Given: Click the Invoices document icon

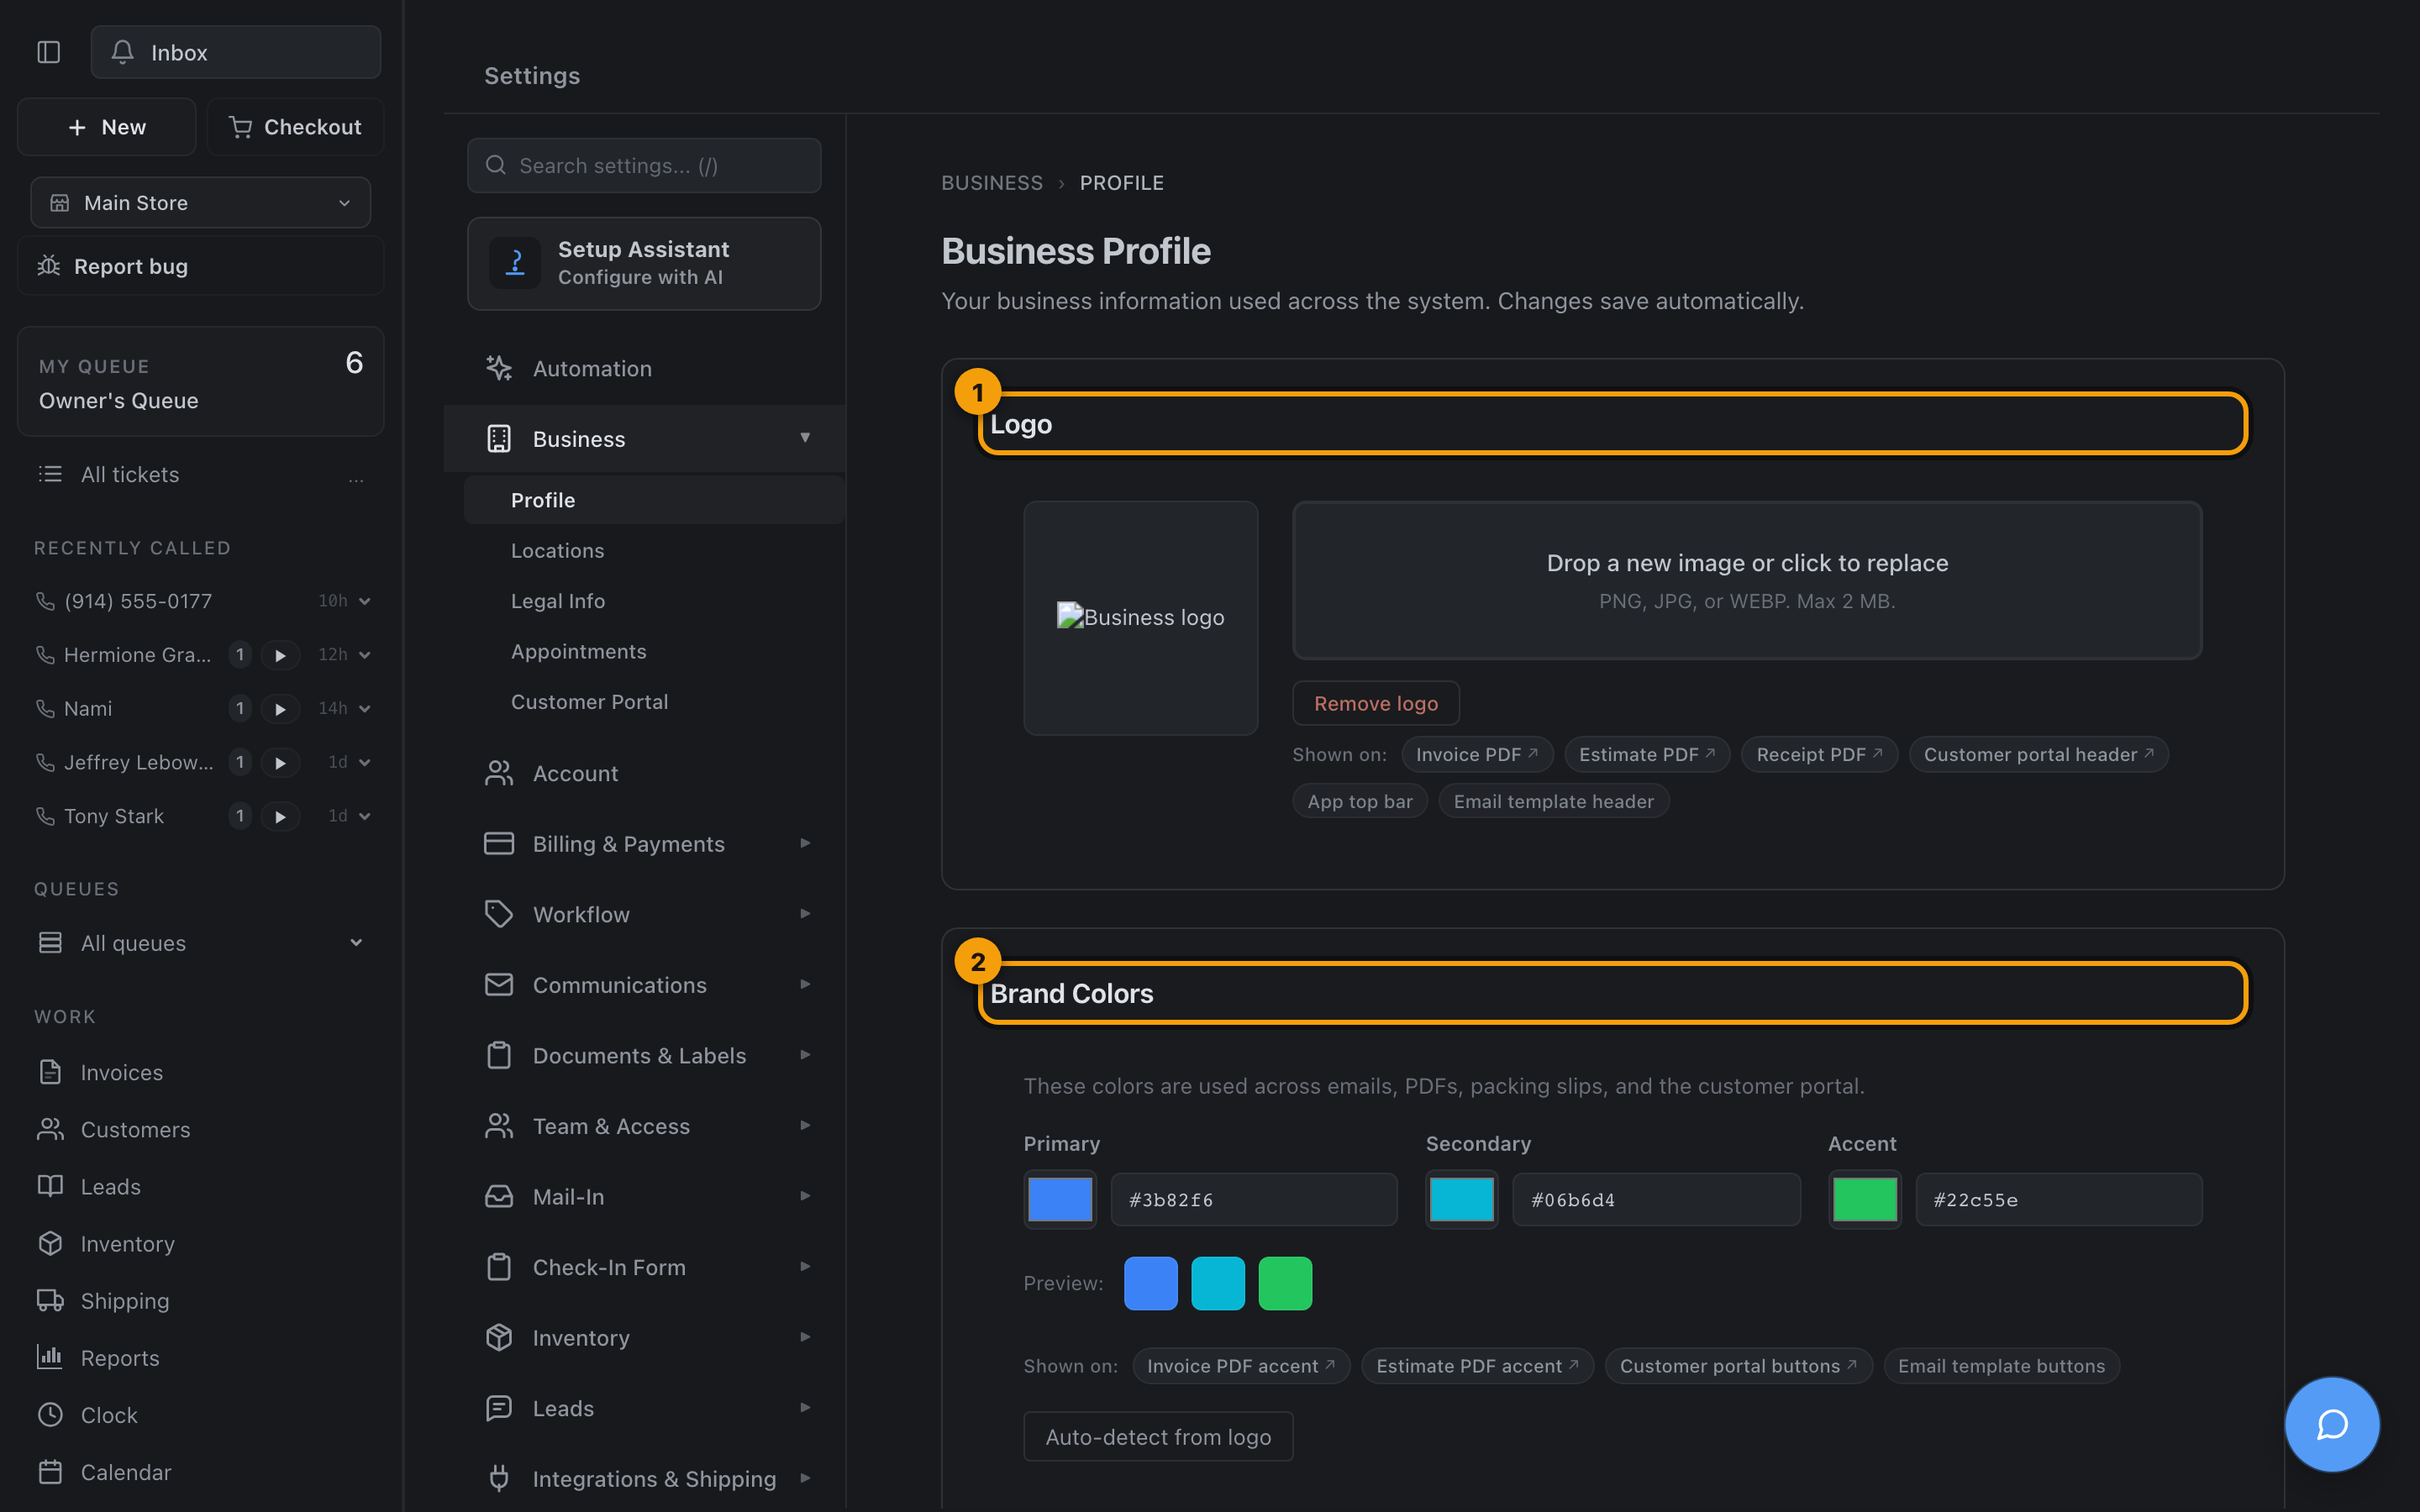Looking at the screenshot, I should coord(50,1072).
